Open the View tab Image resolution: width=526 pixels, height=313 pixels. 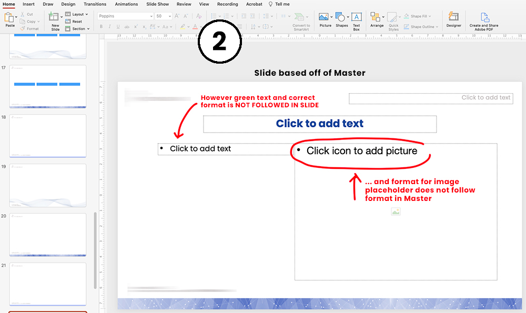pos(204,4)
